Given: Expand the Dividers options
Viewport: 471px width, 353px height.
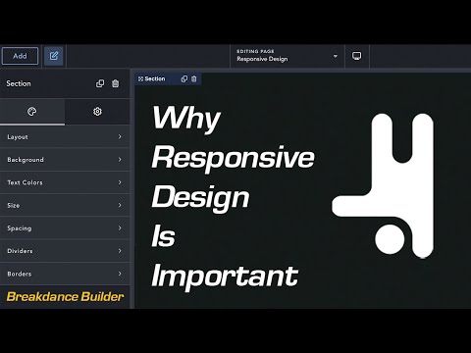Looking at the screenshot, I should (x=65, y=251).
